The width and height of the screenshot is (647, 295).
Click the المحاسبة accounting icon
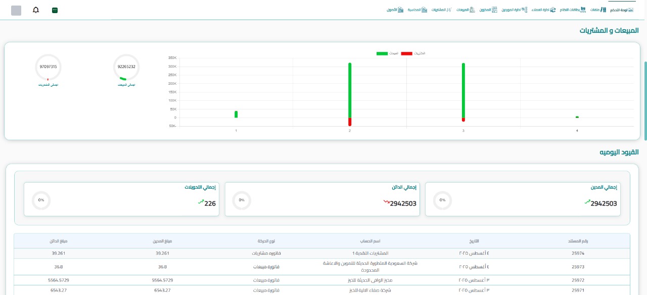[425, 10]
